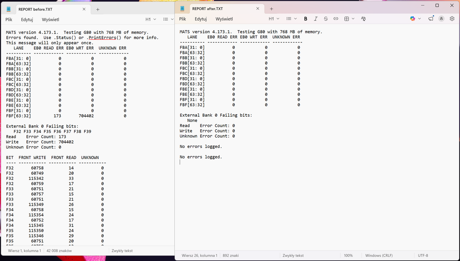This screenshot has height=261, width=460.
Task: Click Wiersz 1, kolumna 1 position indicator
Action: pyautogui.click(x=24, y=251)
